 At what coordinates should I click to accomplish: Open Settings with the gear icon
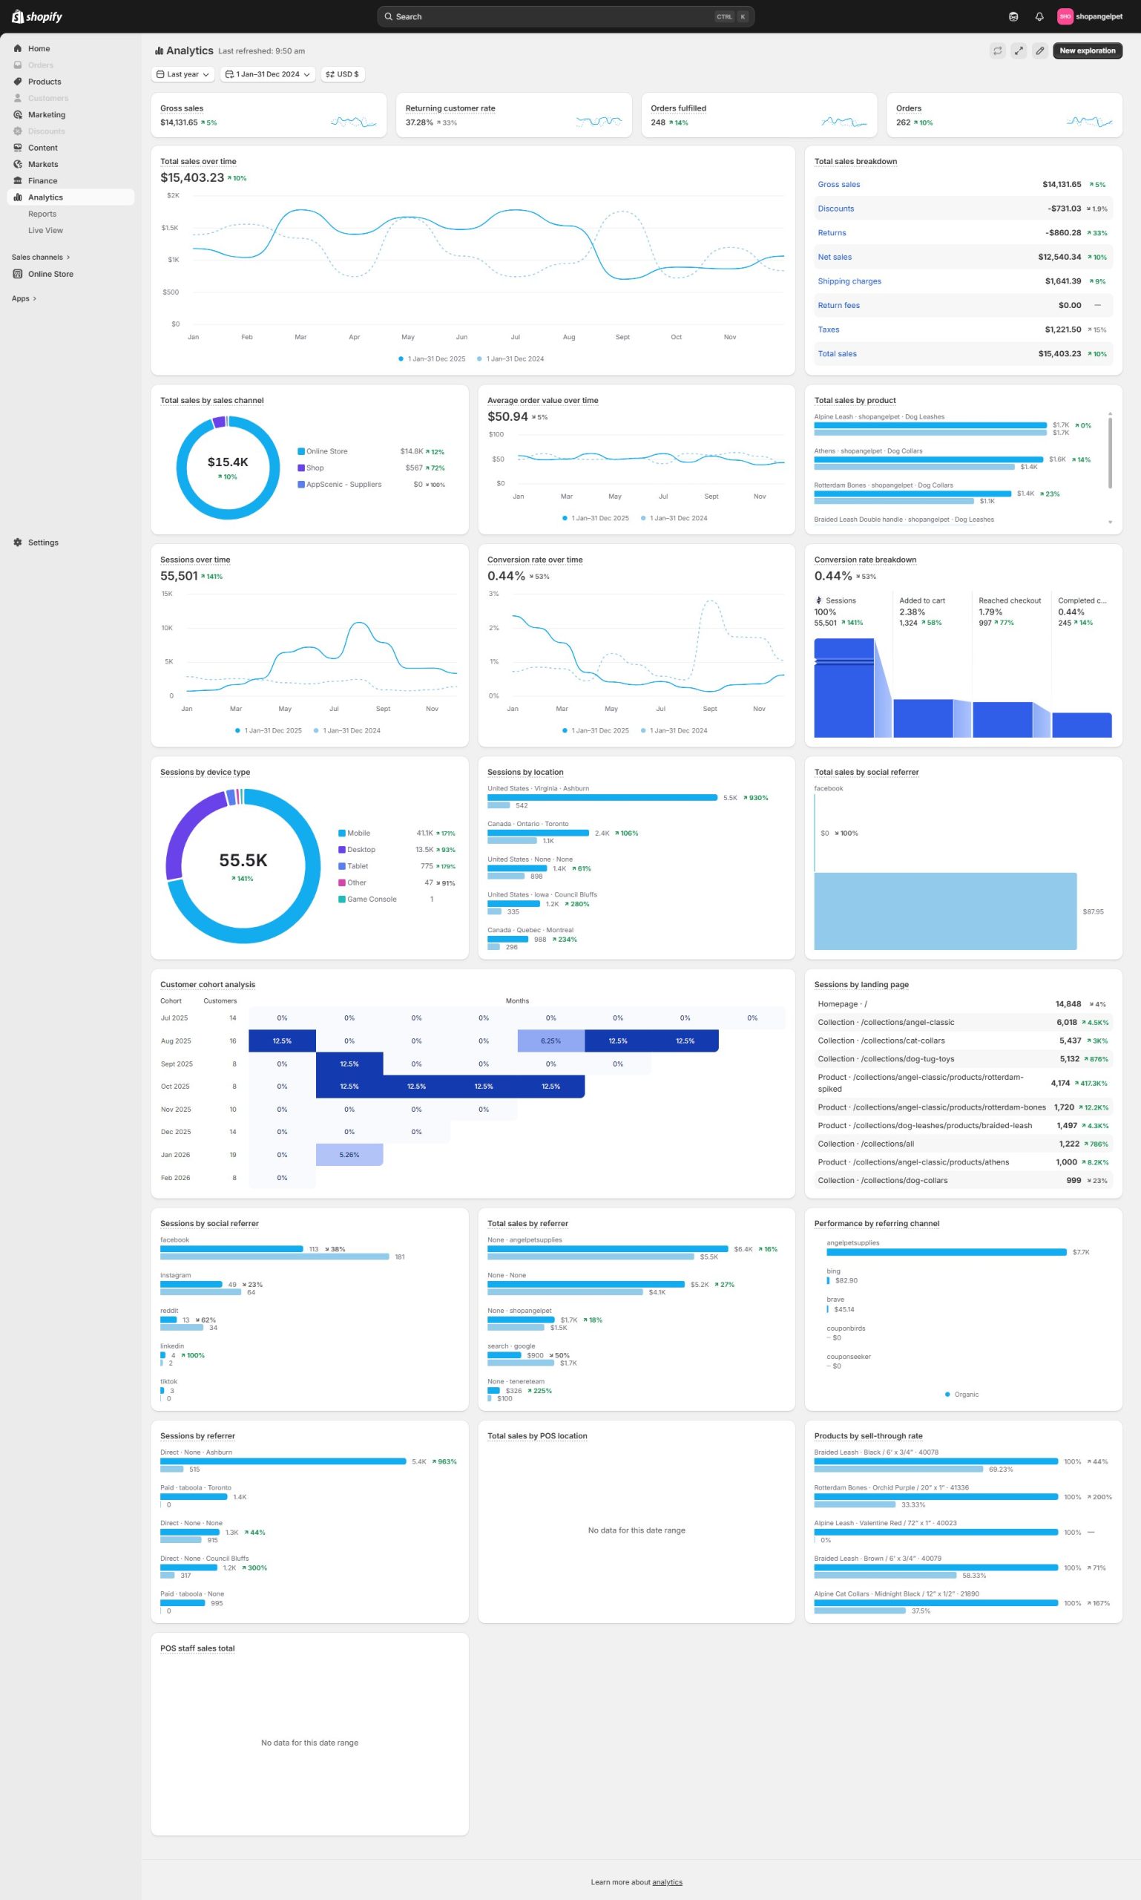(18, 543)
